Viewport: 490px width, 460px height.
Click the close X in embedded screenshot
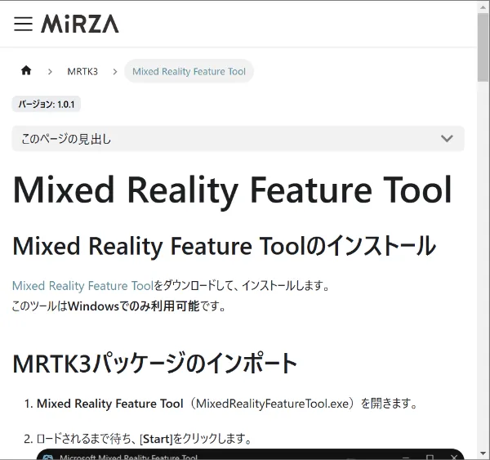tap(450, 457)
